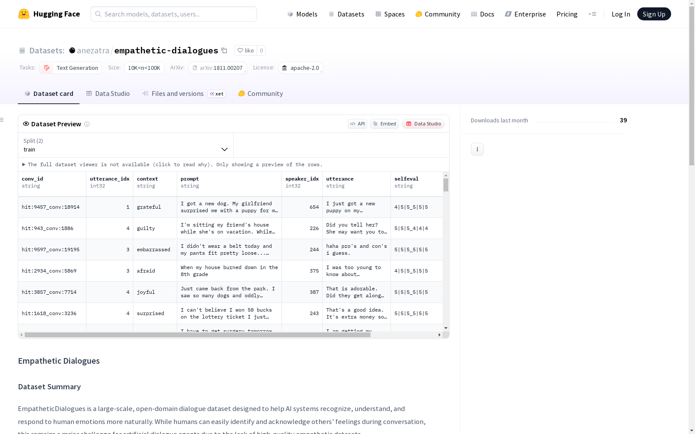Click the vertical scrollbar of the preview table
695x434 pixels.
point(446,185)
